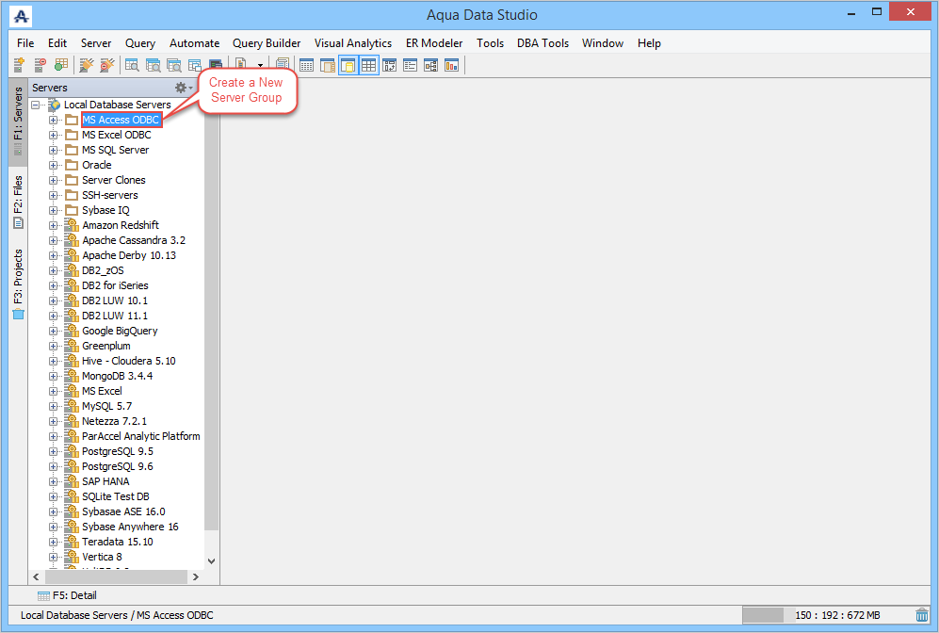
Task: Click the table grid window toolbar icon
Action: (x=306, y=65)
